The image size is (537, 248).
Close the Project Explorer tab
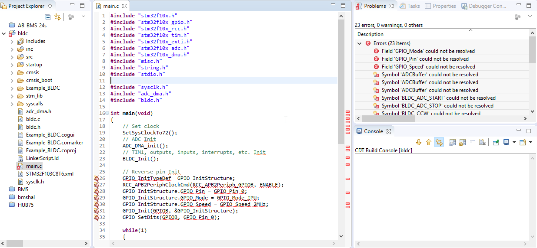(x=50, y=6)
